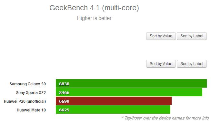Click the upper Sort by Label button

click(x=192, y=36)
